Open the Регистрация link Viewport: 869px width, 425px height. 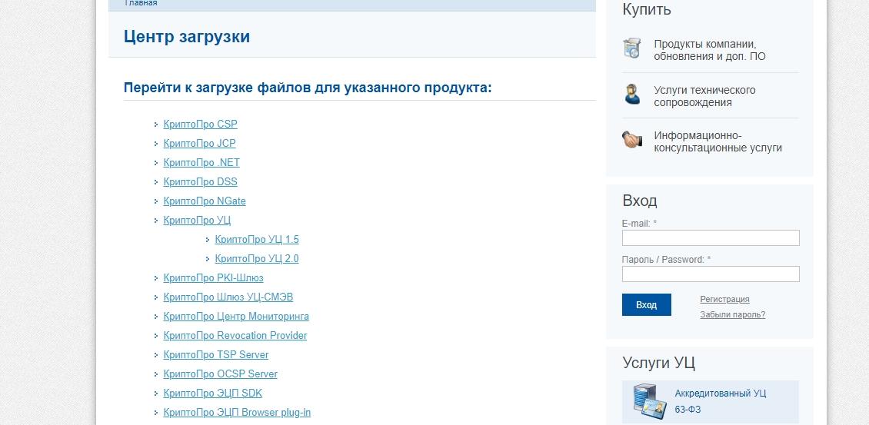coord(724,299)
